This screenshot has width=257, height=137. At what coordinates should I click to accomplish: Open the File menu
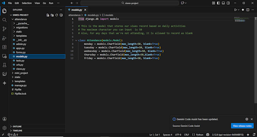[x=10, y=3]
